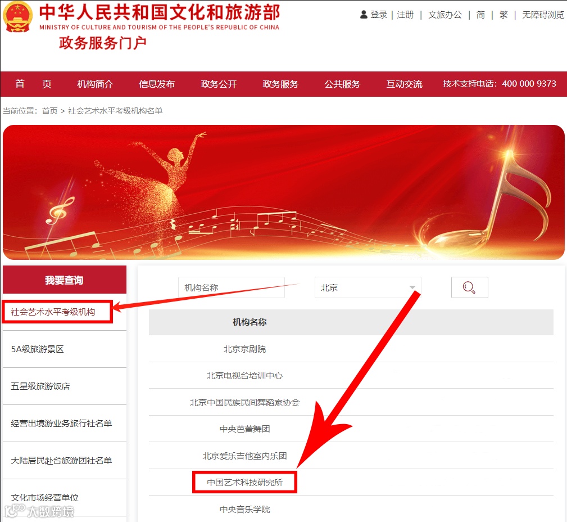567x522 pixels.
Task: Open the 信息发布 nav menu
Action: click(157, 84)
